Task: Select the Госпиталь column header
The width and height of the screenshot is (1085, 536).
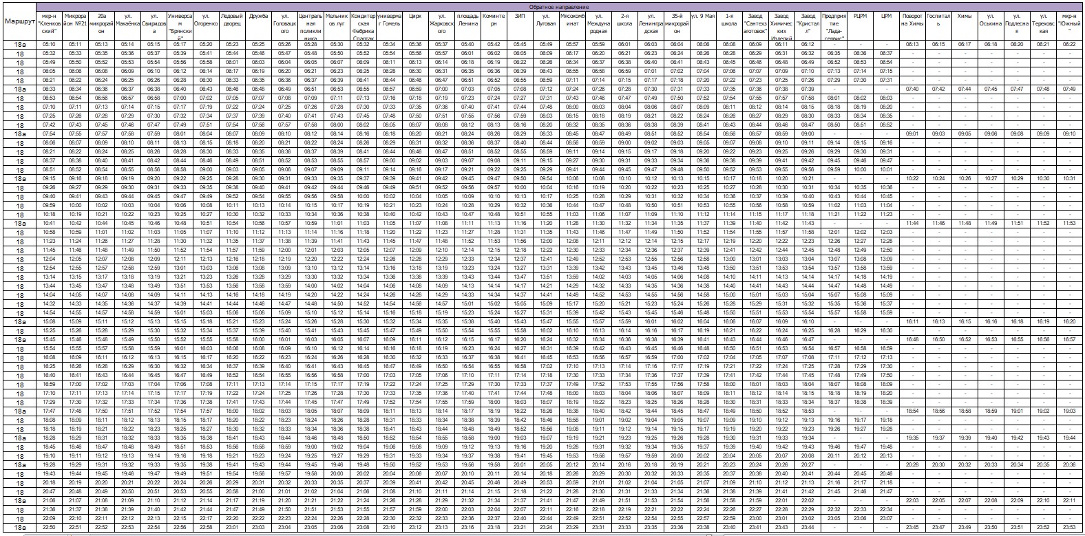Action: pyautogui.click(x=938, y=25)
